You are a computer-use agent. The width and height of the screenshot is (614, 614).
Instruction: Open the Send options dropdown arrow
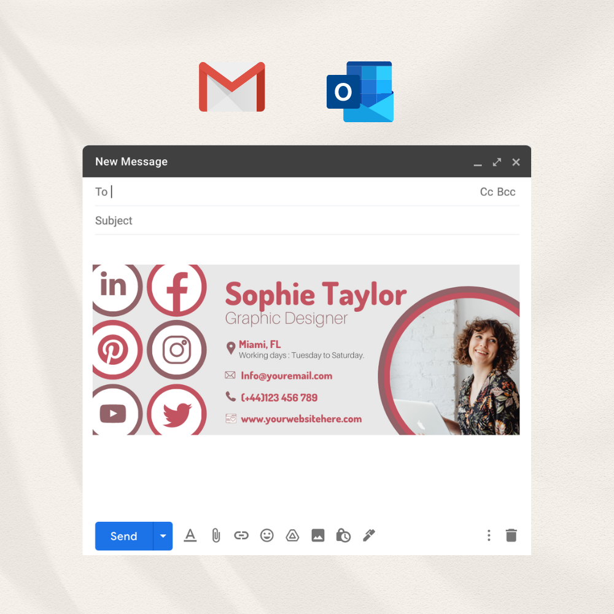163,535
